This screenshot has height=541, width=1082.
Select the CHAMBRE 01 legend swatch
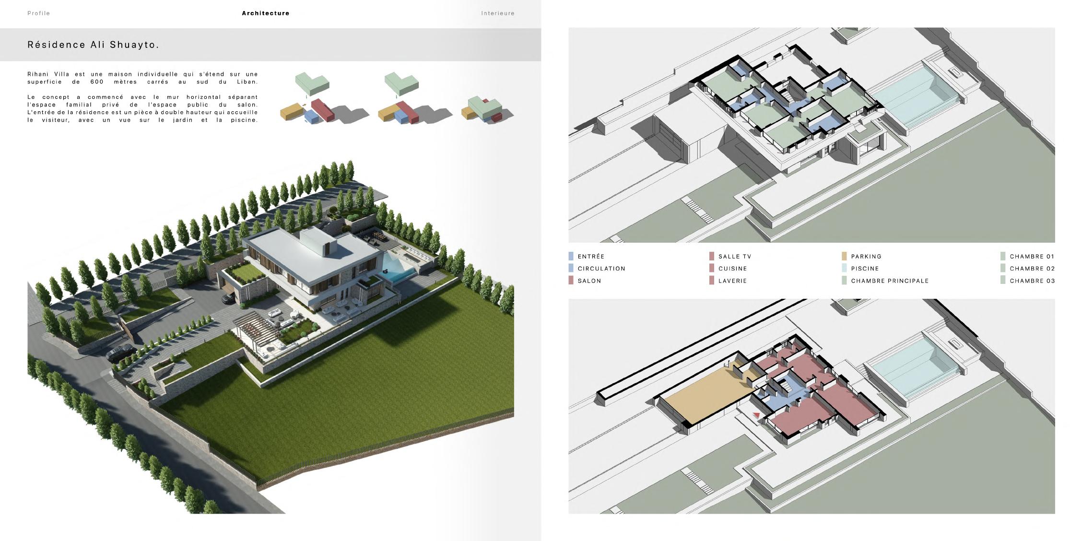(1003, 256)
